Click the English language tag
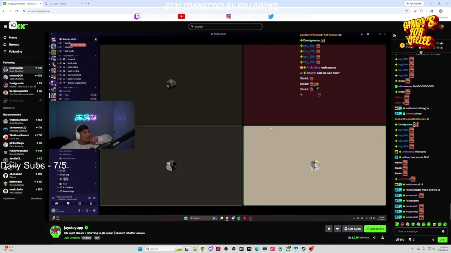This screenshot has height=253, width=451. (x=86, y=238)
